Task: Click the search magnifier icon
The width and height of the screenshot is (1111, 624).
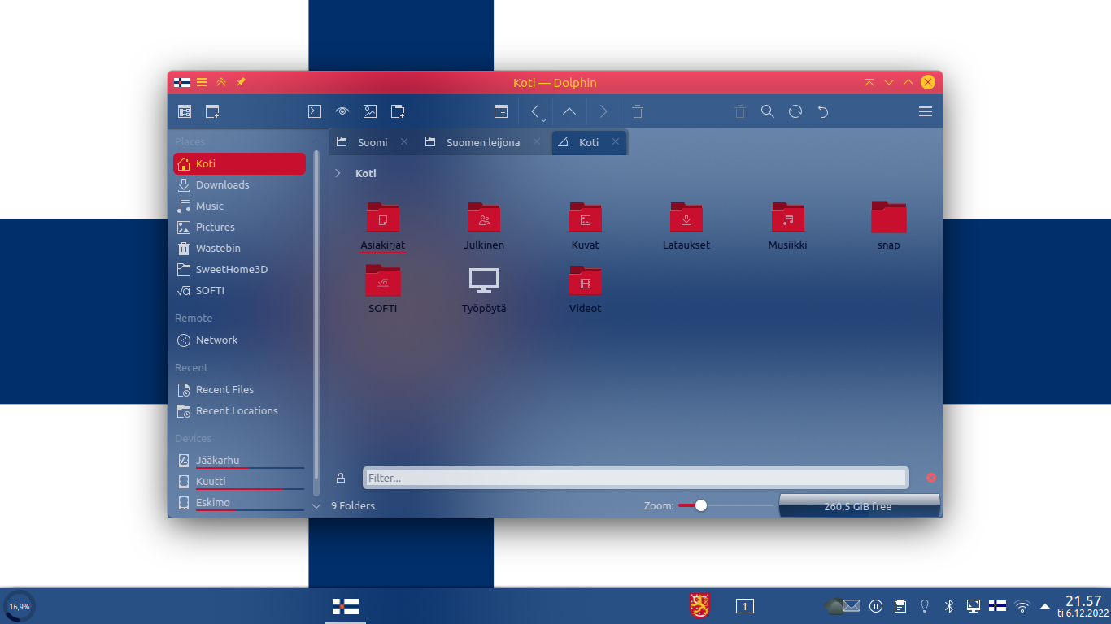Action: (768, 111)
